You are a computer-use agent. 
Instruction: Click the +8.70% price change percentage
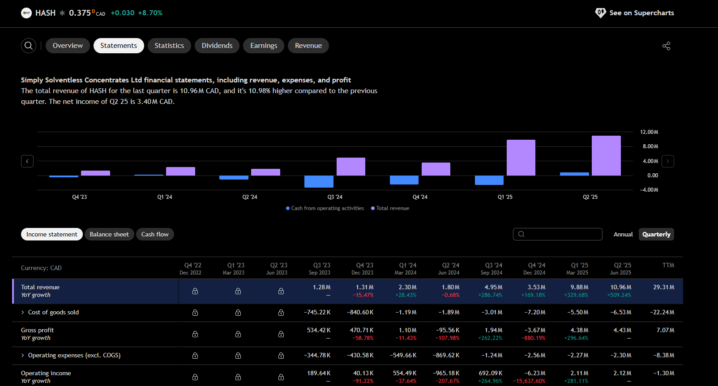150,13
